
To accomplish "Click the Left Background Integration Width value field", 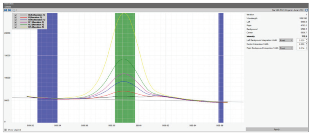I will click(300, 40).
